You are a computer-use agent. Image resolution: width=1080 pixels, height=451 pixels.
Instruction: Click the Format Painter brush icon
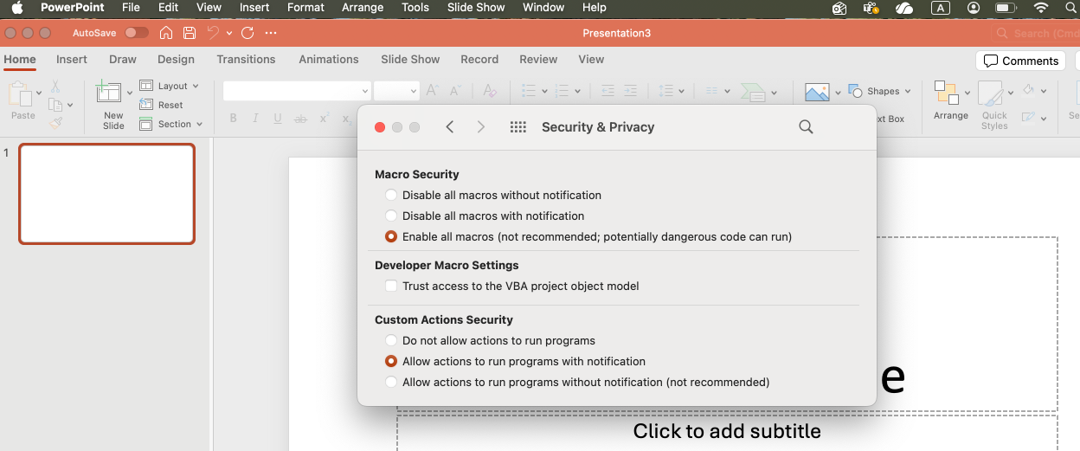point(55,123)
